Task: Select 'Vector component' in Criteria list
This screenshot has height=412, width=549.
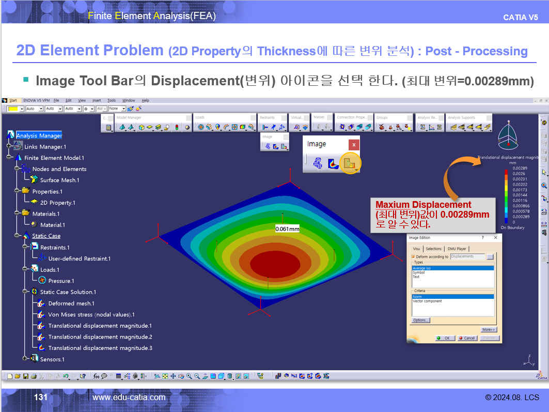Action: (427, 301)
